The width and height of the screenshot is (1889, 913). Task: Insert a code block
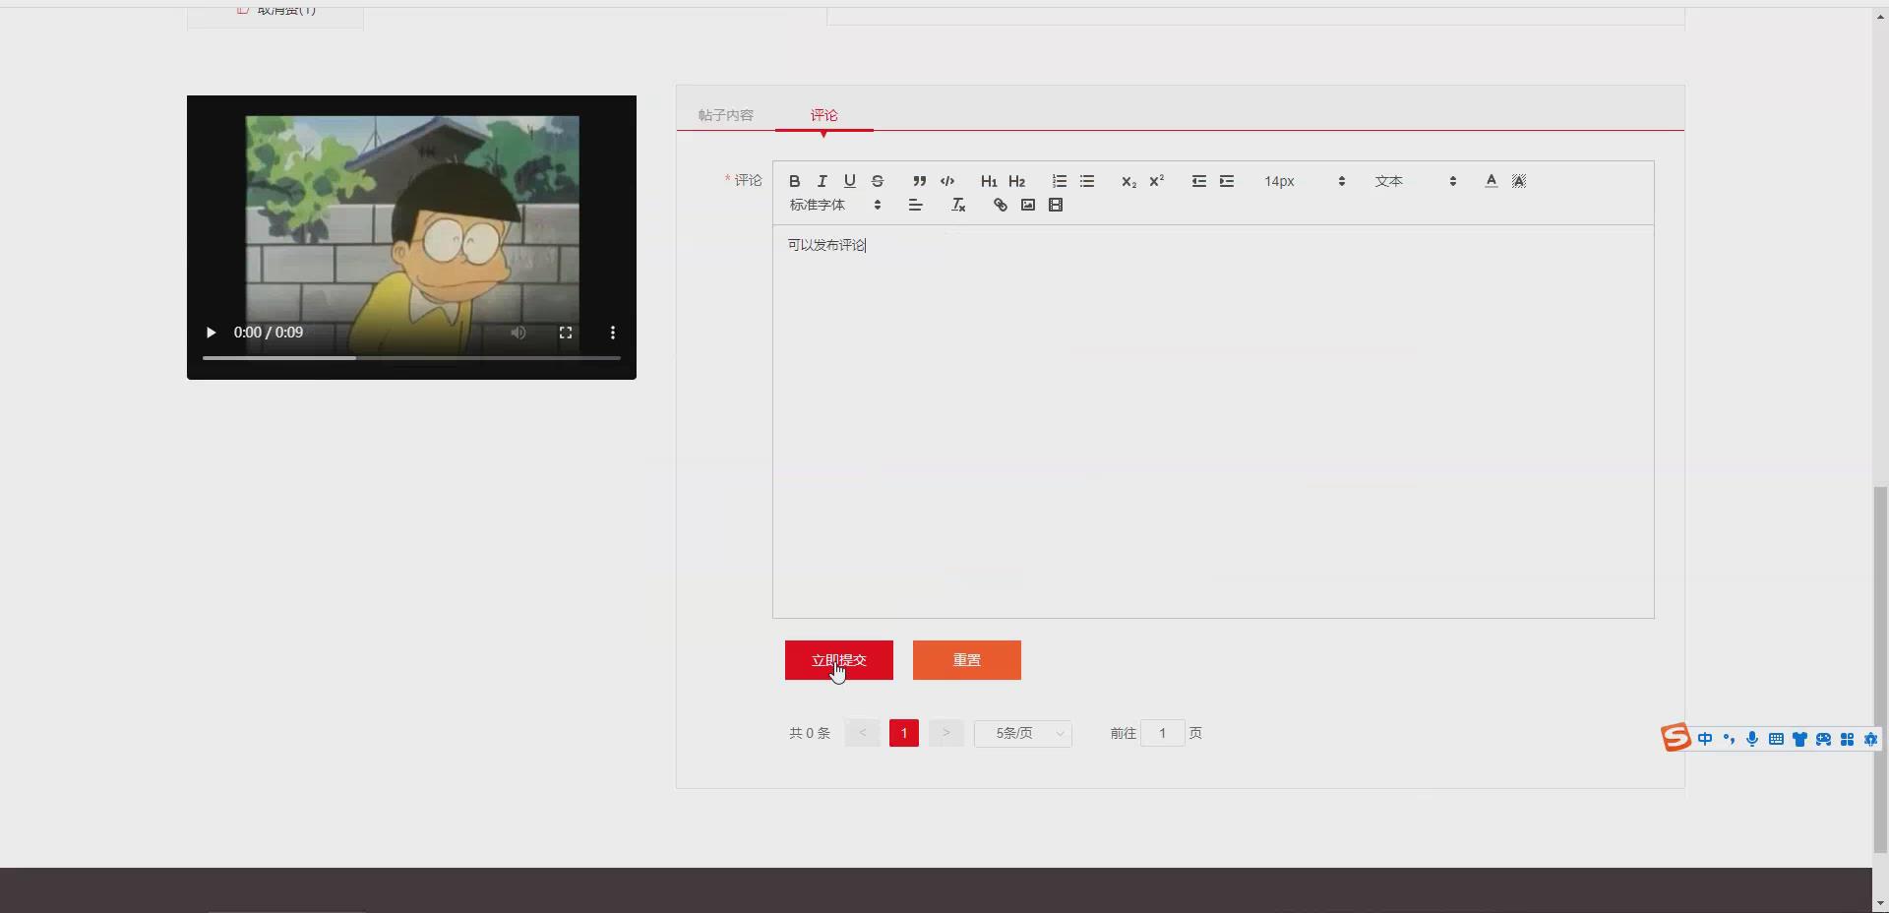pyautogui.click(x=947, y=181)
